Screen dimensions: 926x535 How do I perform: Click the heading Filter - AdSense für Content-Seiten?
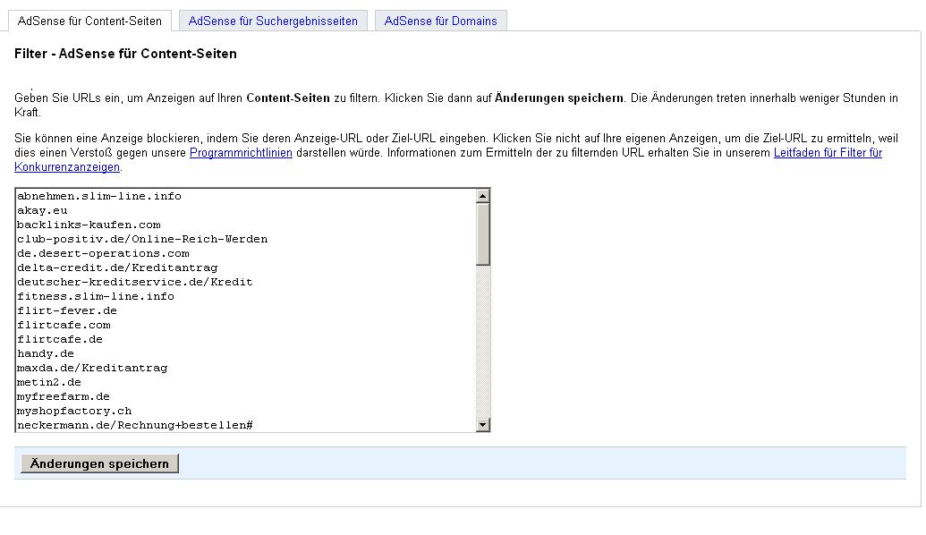(126, 54)
